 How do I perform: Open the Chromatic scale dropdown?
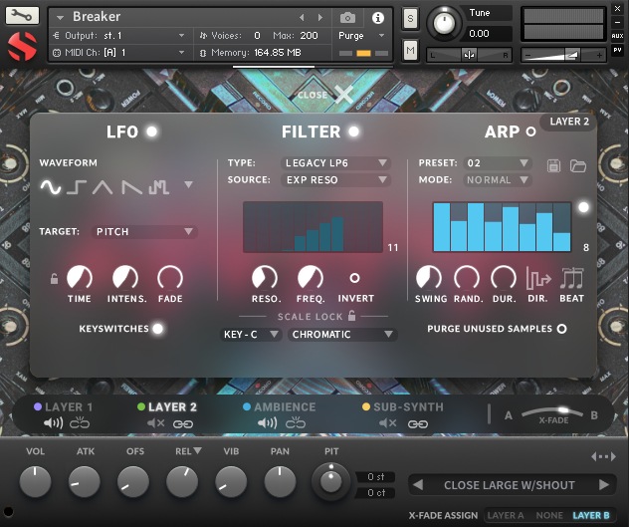click(342, 335)
